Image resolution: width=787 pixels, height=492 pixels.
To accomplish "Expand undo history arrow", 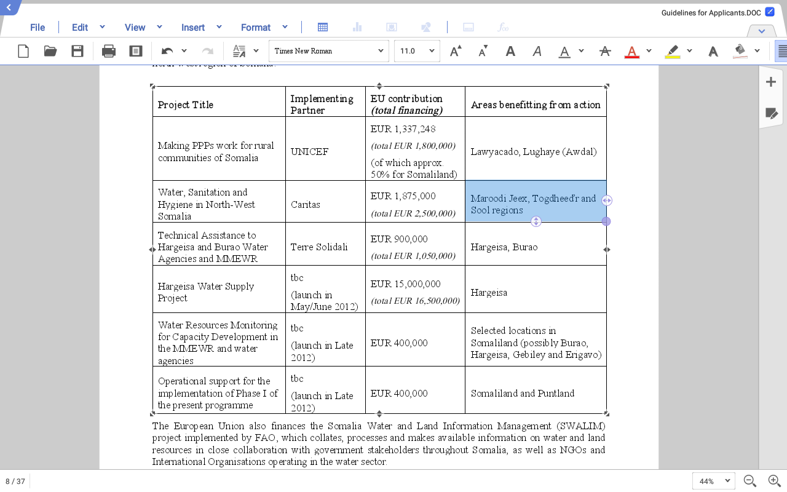I will click(x=184, y=51).
